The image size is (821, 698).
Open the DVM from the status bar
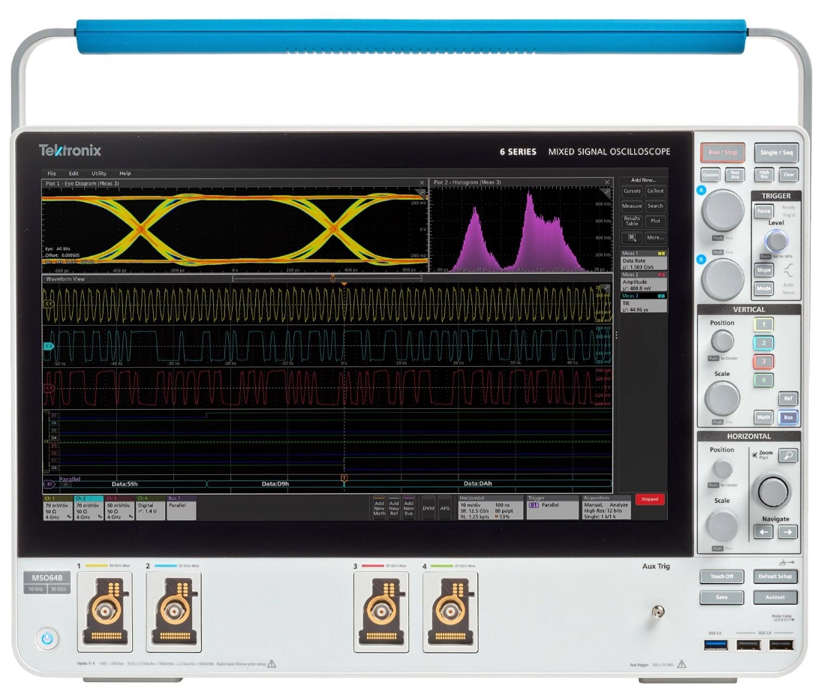point(427,507)
